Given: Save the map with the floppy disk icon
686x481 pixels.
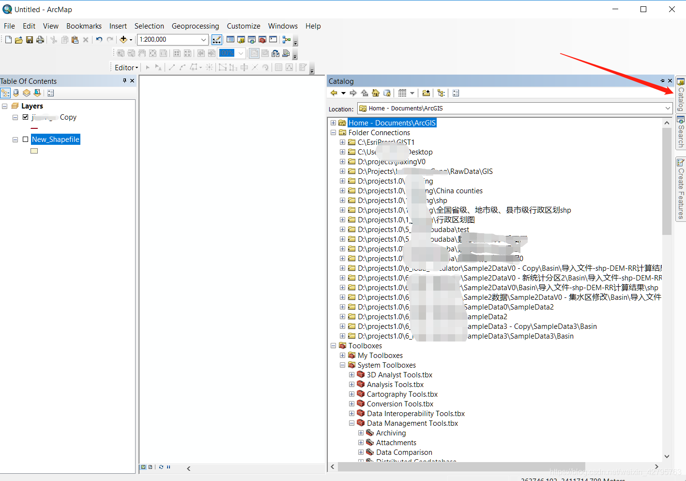Looking at the screenshot, I should [30, 40].
